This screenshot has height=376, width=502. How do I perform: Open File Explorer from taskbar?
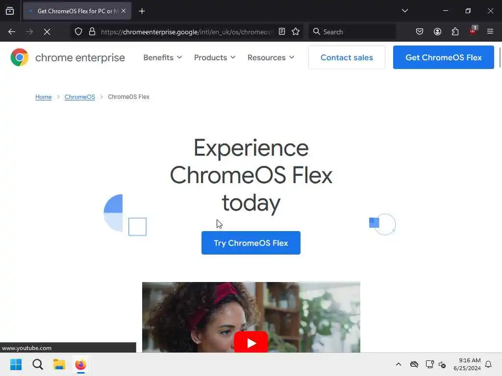click(x=59, y=364)
